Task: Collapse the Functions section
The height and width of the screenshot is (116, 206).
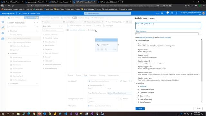Action: click(x=136, y=83)
